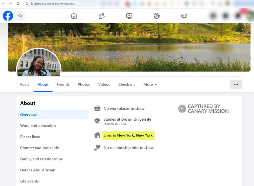
Task: Click the hearts icon beside relationship info
Action: (97, 147)
